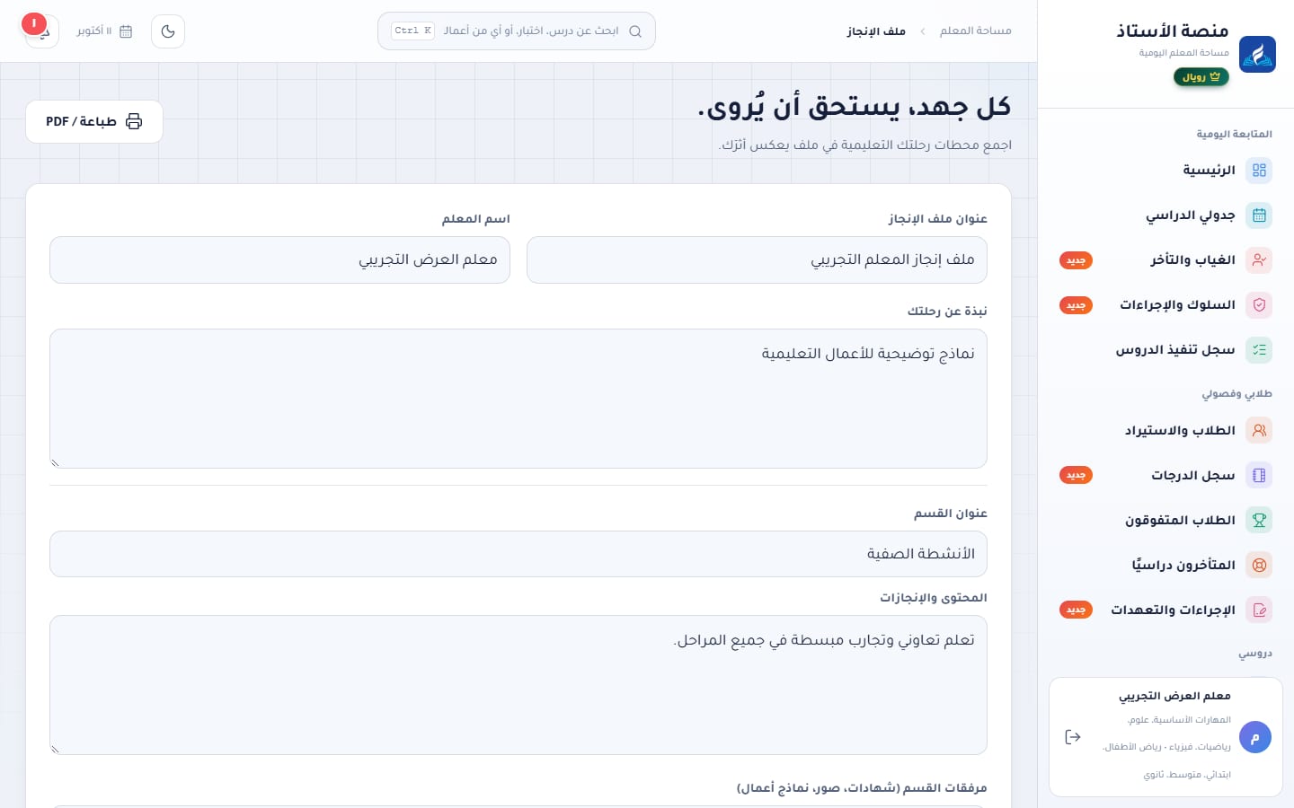Viewport: 1294px width, 808px height.
Task: Go to مساحة المعلم breadcrumb link
Action: pos(975,31)
